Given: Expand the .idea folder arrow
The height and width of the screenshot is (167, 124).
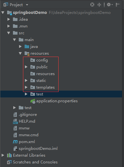Looking at the screenshot, I should (9, 19).
